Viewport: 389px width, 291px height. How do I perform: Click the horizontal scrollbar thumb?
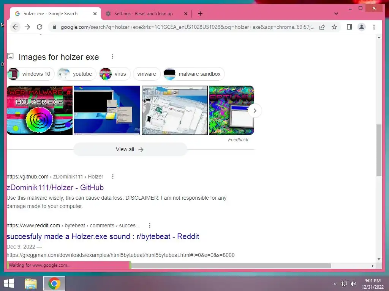click(231, 266)
